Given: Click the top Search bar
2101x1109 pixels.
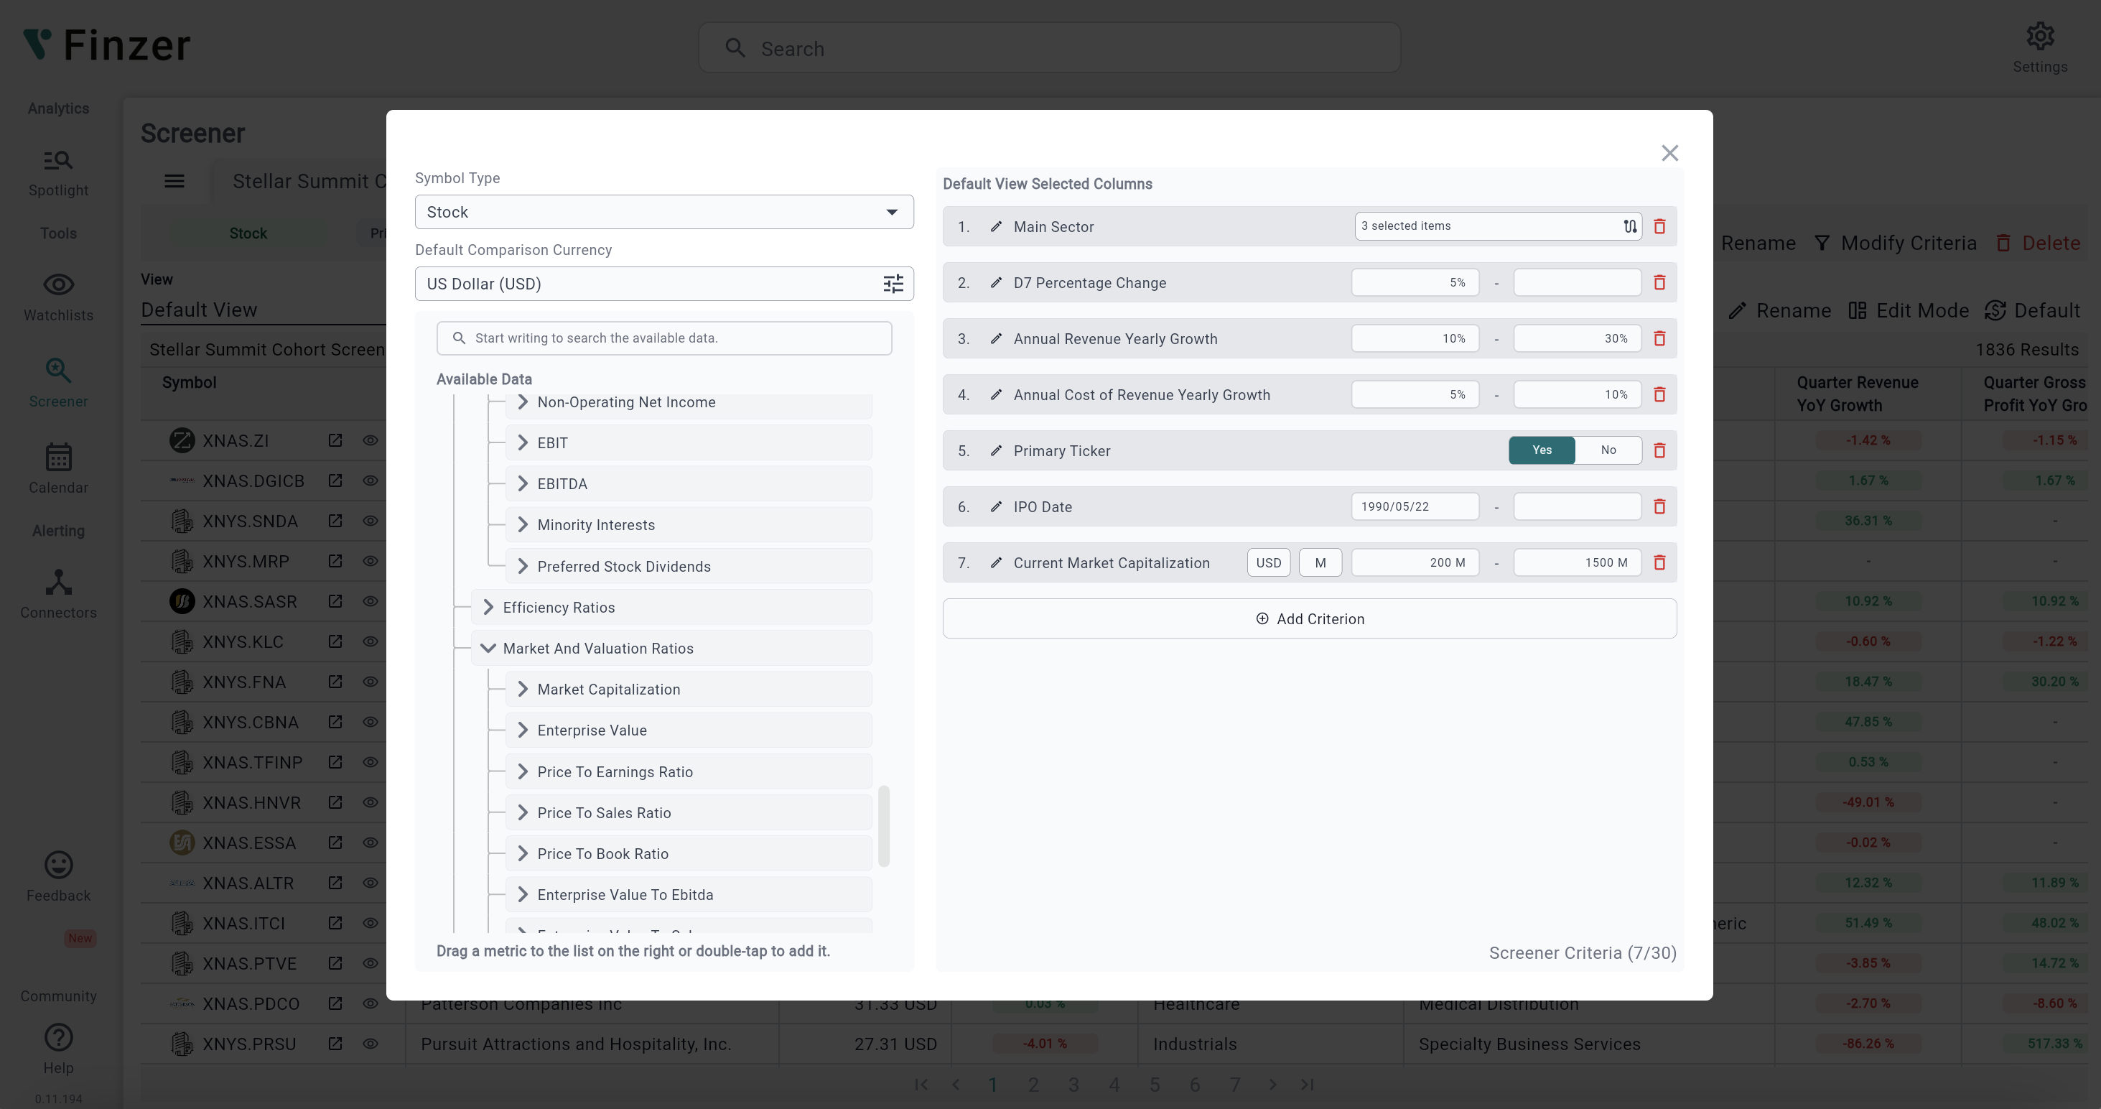Looking at the screenshot, I should coord(1049,48).
